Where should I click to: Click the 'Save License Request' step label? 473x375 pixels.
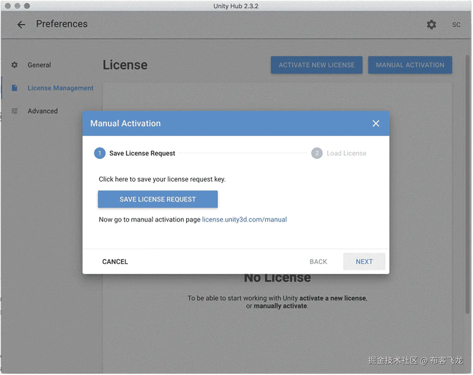point(142,153)
